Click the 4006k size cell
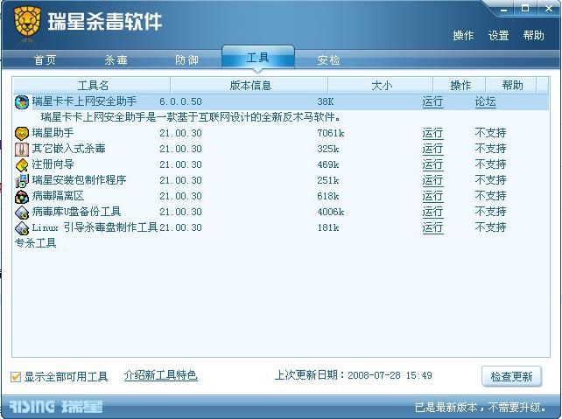Viewport: 562px width, 419px height. click(x=331, y=213)
